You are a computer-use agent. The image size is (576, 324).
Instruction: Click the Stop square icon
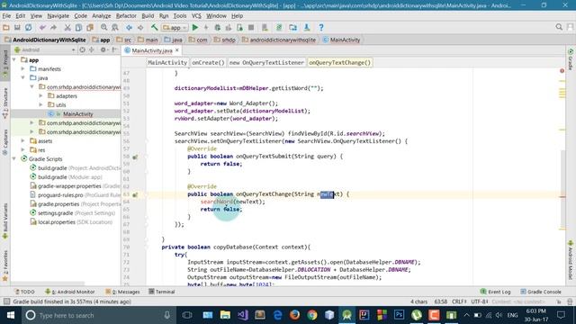click(x=251, y=28)
